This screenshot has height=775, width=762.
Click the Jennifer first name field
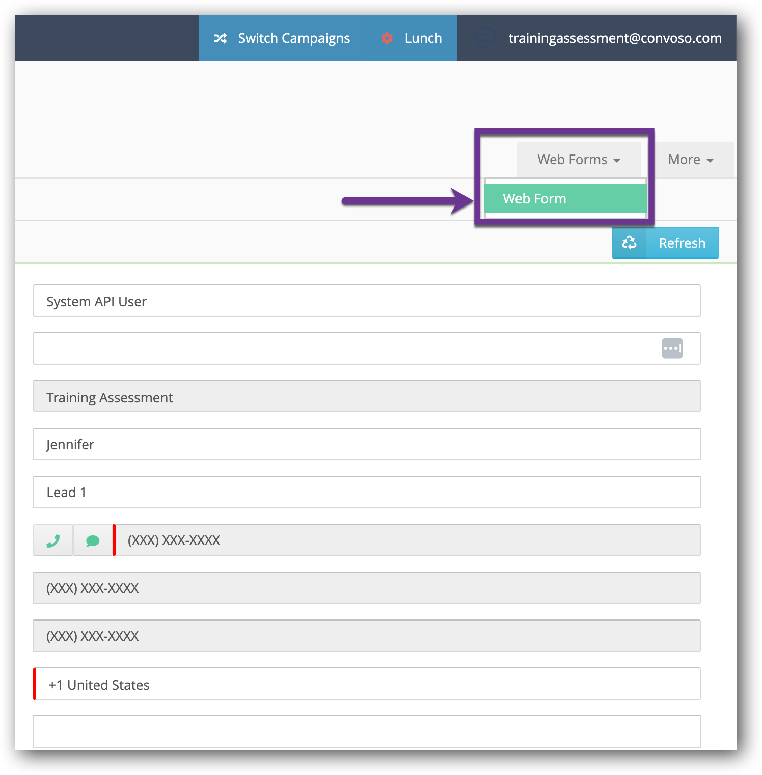pyautogui.click(x=367, y=444)
